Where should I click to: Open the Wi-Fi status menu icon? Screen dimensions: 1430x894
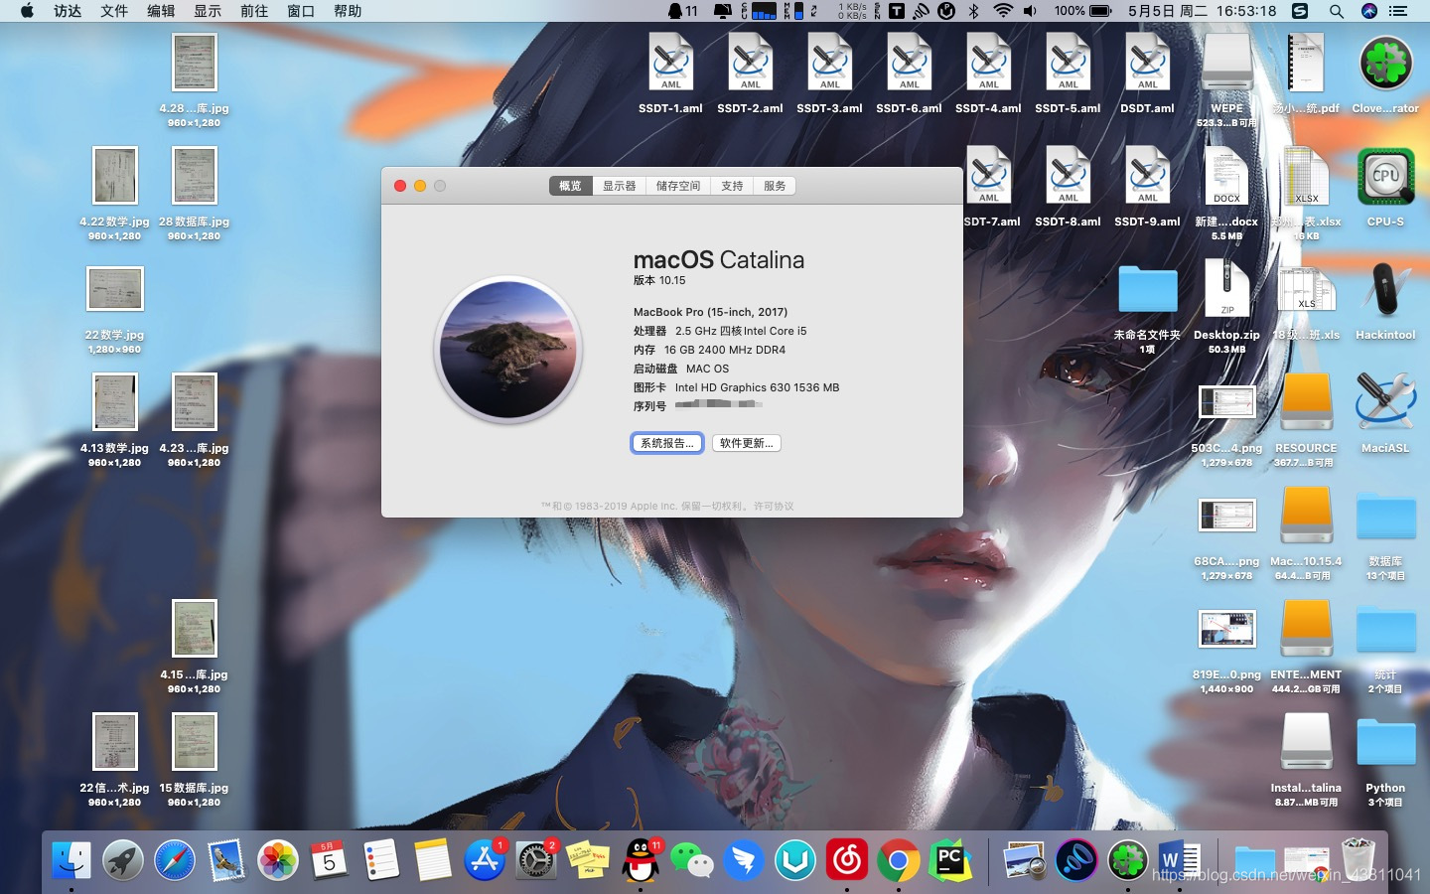(x=1003, y=11)
